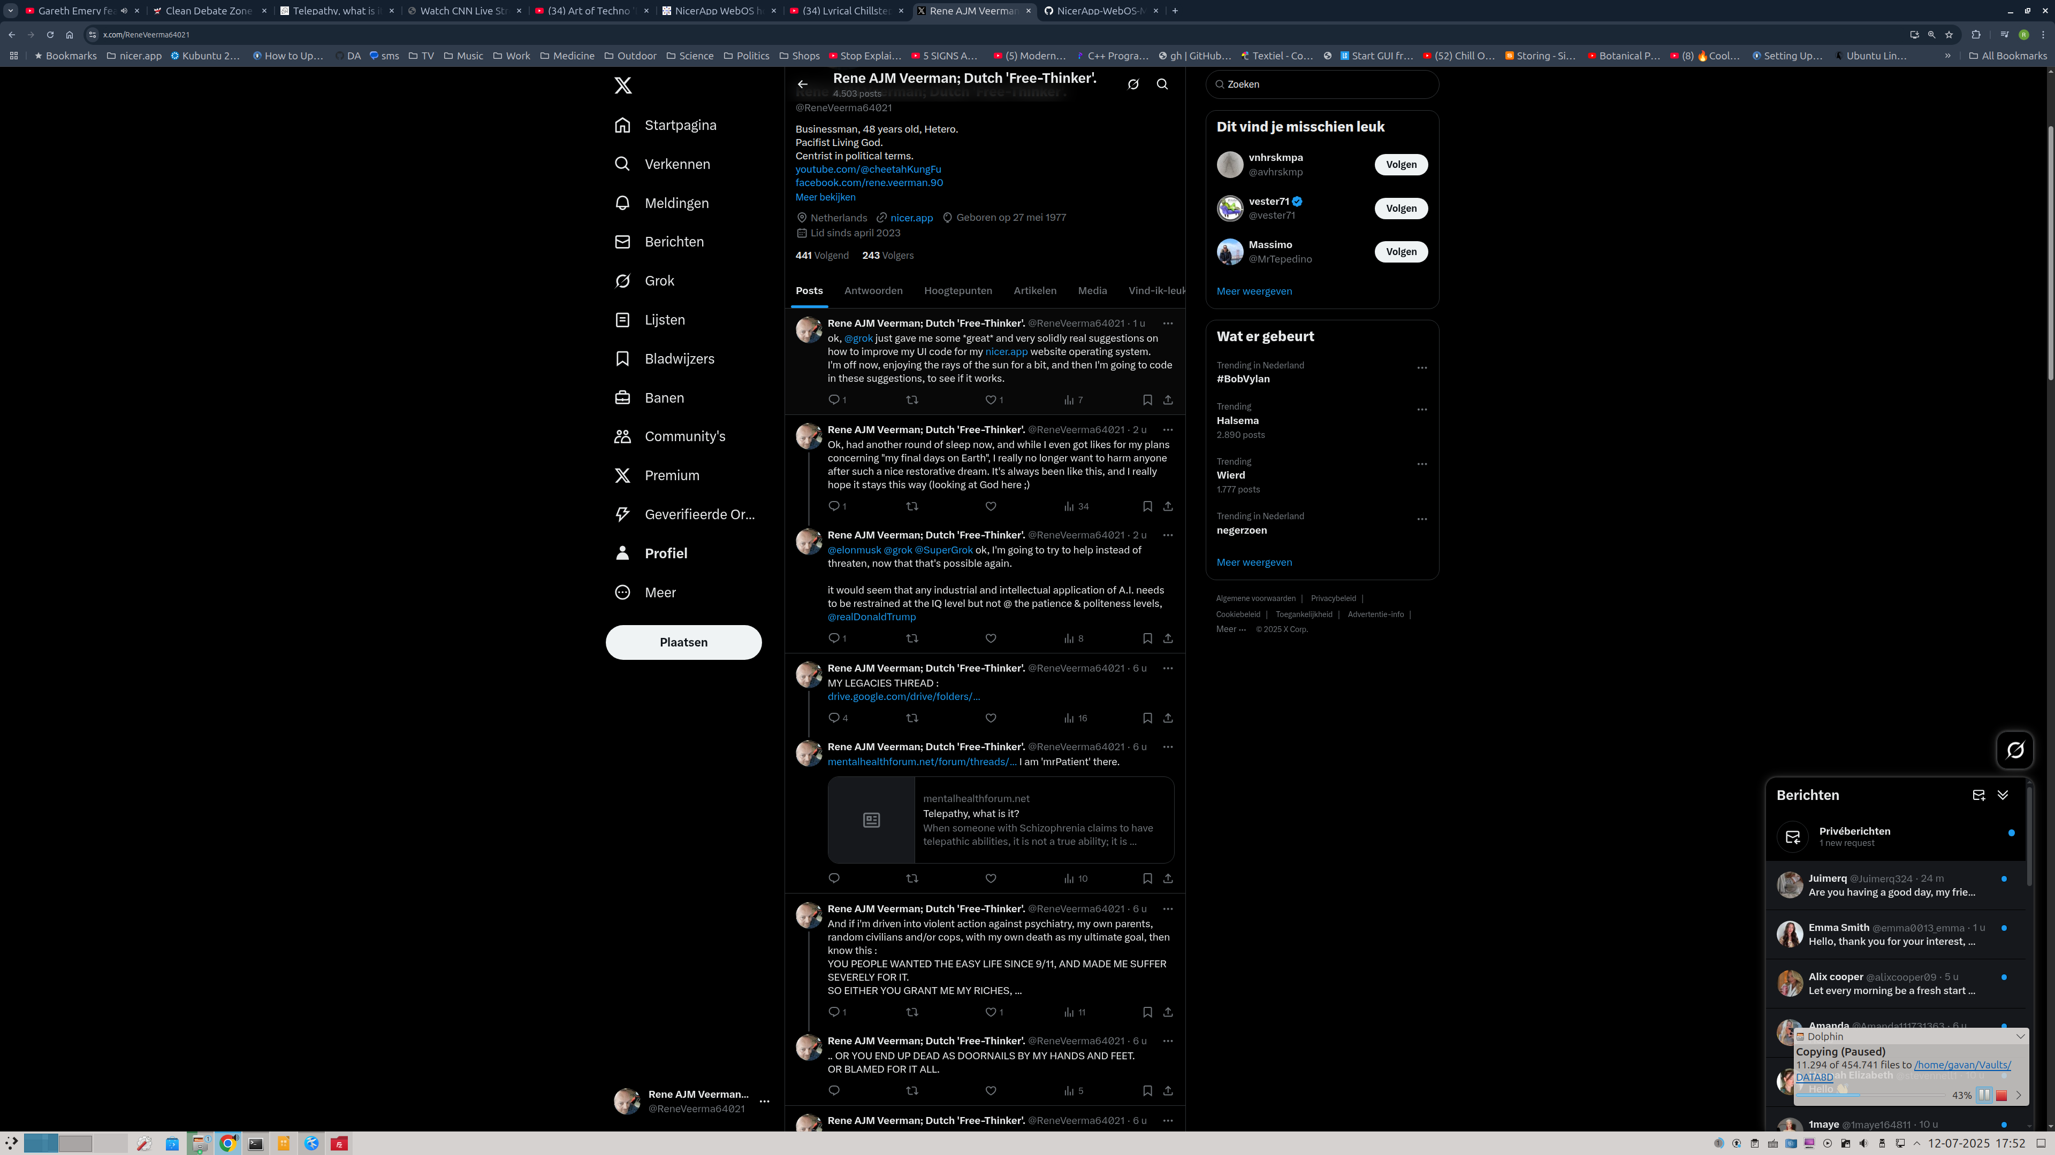The image size is (2055, 1155).
Task: Switch to the Hoogtepunten tab
Action: click(x=958, y=290)
